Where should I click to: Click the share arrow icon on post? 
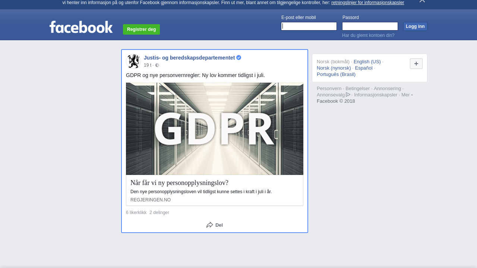[x=210, y=225]
